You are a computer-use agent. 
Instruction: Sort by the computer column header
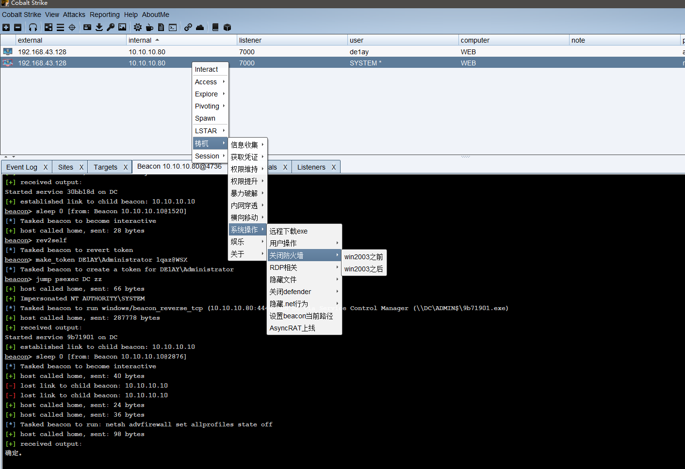tap(514, 40)
